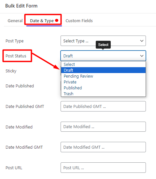Switch to Date & Type tab
Viewport: 156px width, 179px height.
pyautogui.click(x=42, y=21)
